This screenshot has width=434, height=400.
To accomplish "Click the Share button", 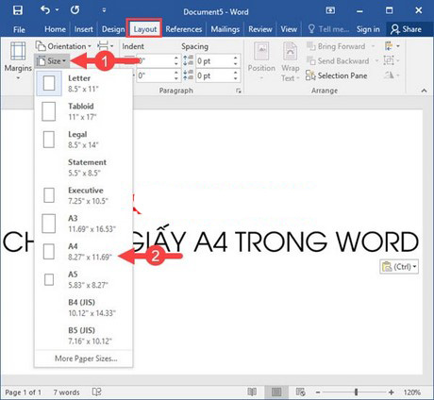I will [406, 29].
